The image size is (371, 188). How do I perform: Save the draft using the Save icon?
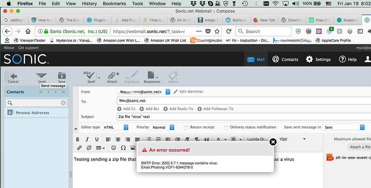[62, 76]
